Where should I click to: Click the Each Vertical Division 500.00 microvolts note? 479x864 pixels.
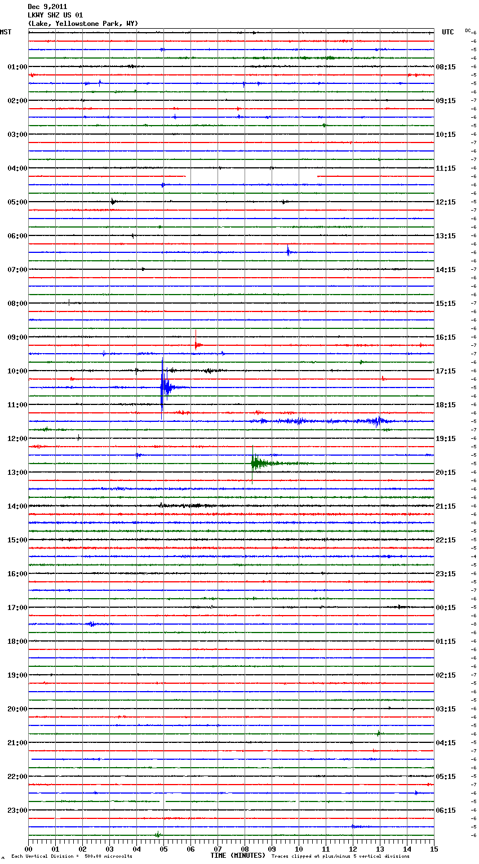pyautogui.click(x=72, y=857)
